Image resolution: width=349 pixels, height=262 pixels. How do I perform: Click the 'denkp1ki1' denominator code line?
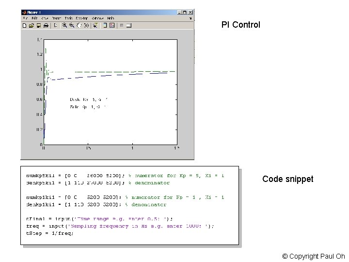96,205
